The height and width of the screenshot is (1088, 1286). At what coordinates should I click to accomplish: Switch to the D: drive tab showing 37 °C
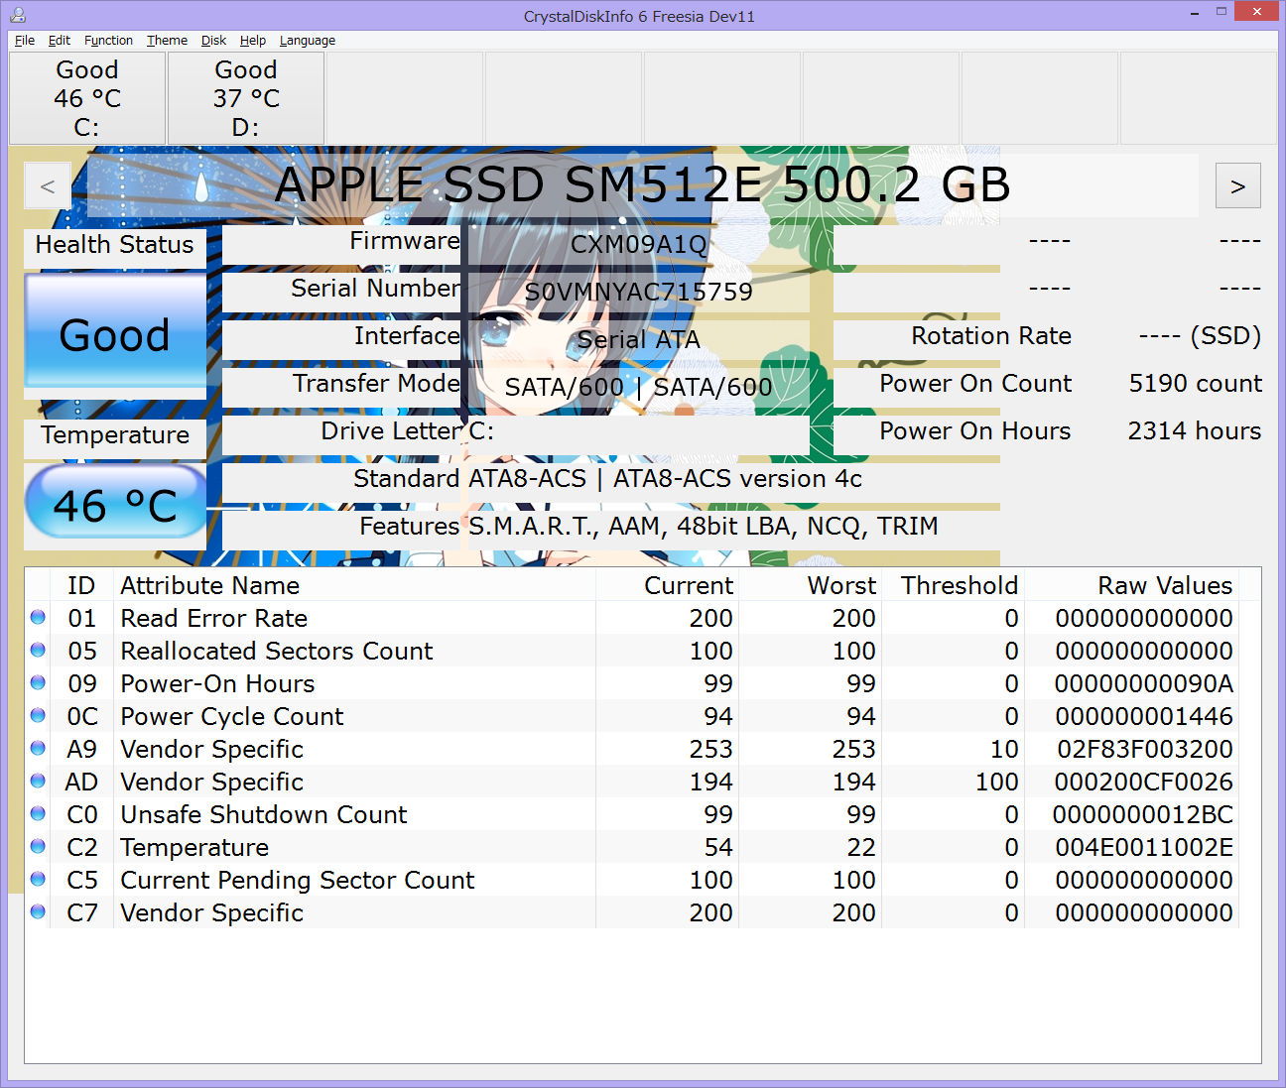246,98
